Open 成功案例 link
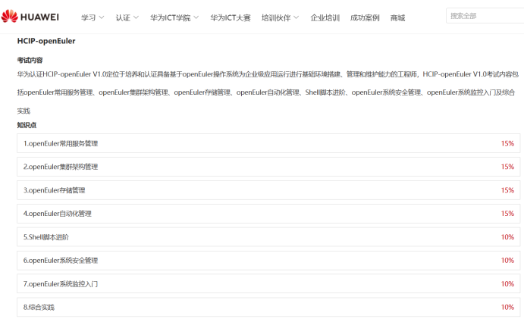The width and height of the screenshot is (524, 319). [x=365, y=17]
